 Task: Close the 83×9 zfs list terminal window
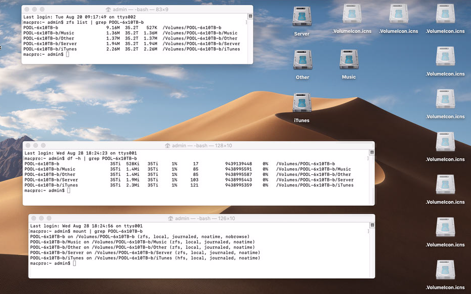[27, 9]
